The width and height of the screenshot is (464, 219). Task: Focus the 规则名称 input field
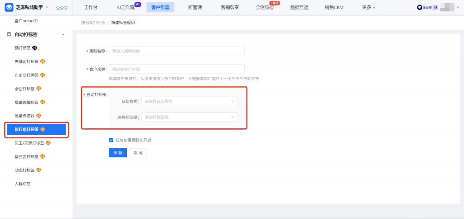tap(176, 51)
